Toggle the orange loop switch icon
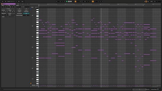 93,2
